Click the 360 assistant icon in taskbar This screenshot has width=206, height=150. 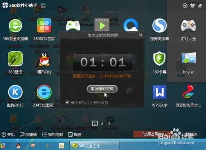(3, 145)
